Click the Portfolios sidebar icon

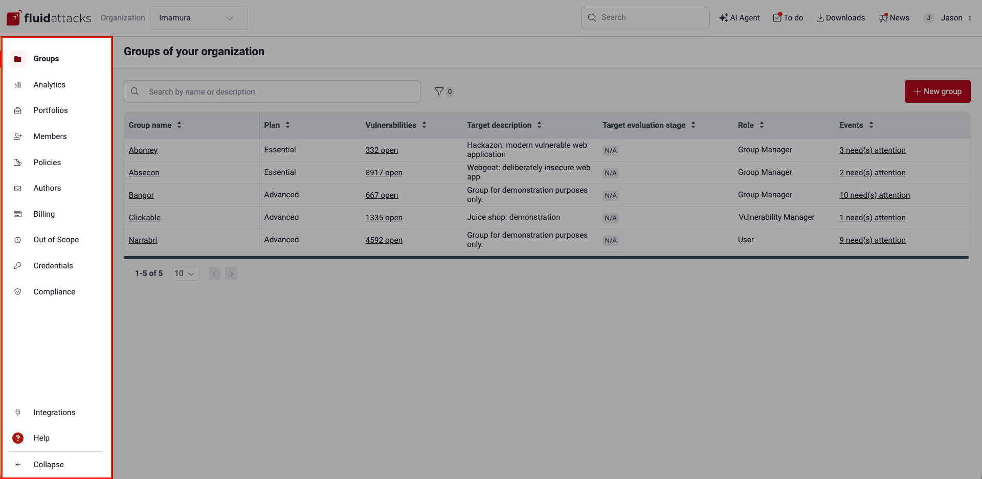coord(18,110)
